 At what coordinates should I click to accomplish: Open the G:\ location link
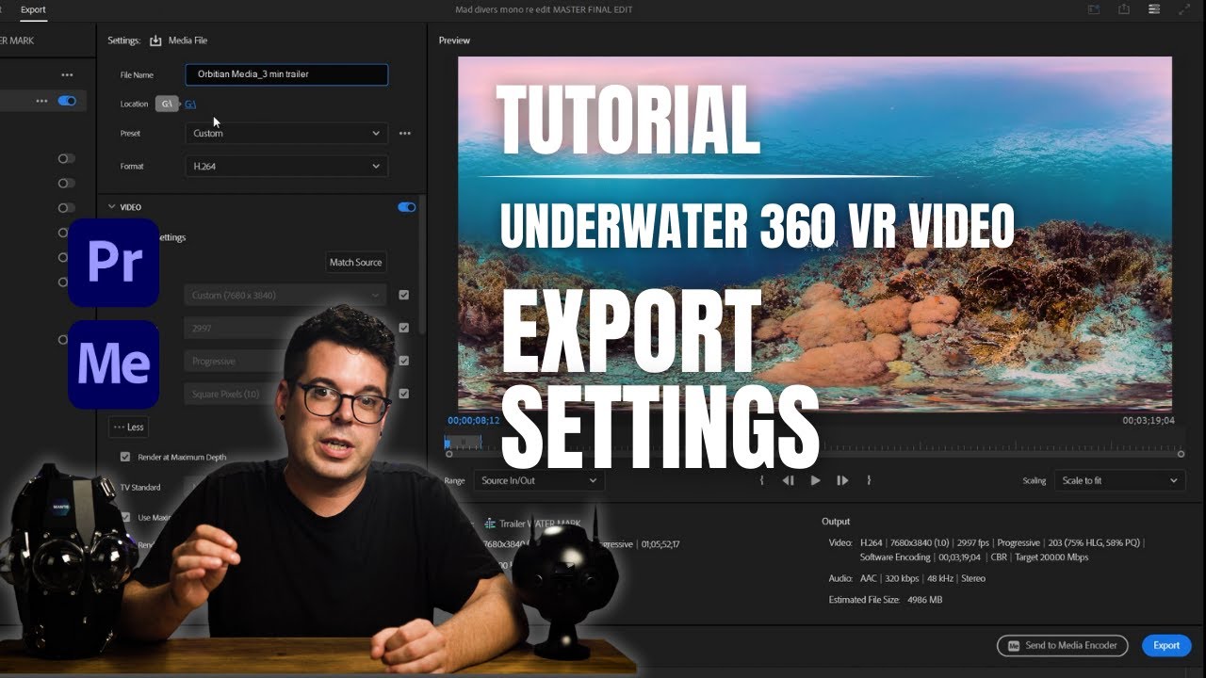(190, 105)
